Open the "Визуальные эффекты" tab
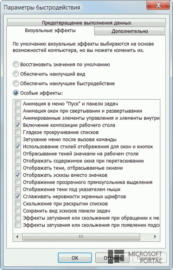Screen dimensions: 173x270 click(50, 30)
